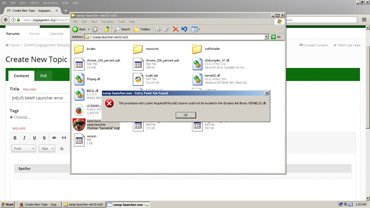The height and width of the screenshot is (208, 370).
Task: Click the red error icon in dialog
Action: (x=109, y=103)
